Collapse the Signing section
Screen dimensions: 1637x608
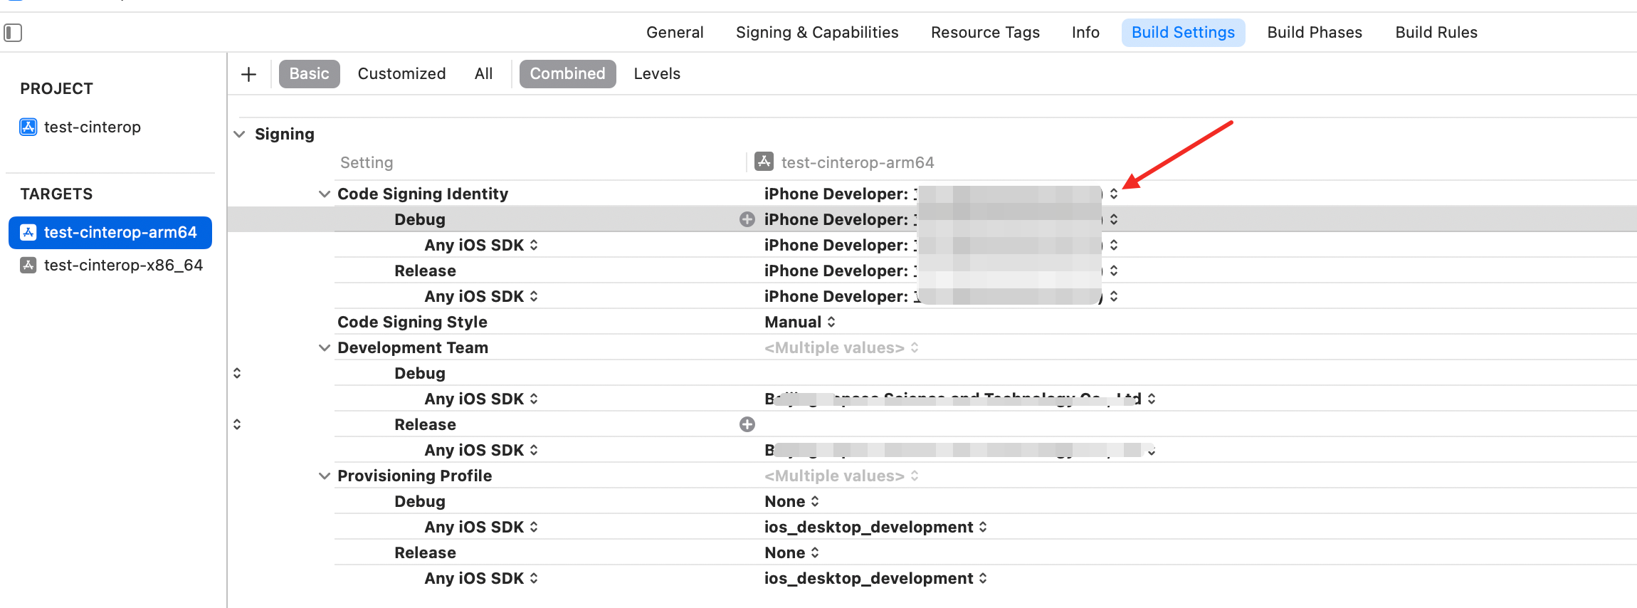click(240, 134)
